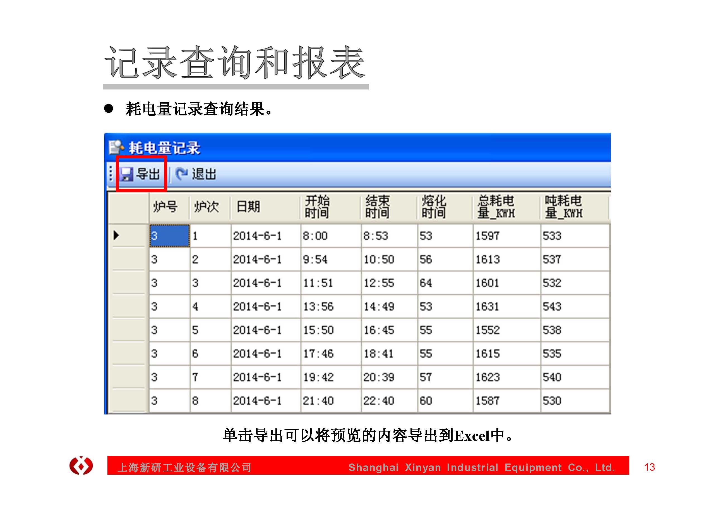This screenshot has height=507, width=718.
Task: Select per-ton power cell 533
Action: pyautogui.click(x=575, y=236)
